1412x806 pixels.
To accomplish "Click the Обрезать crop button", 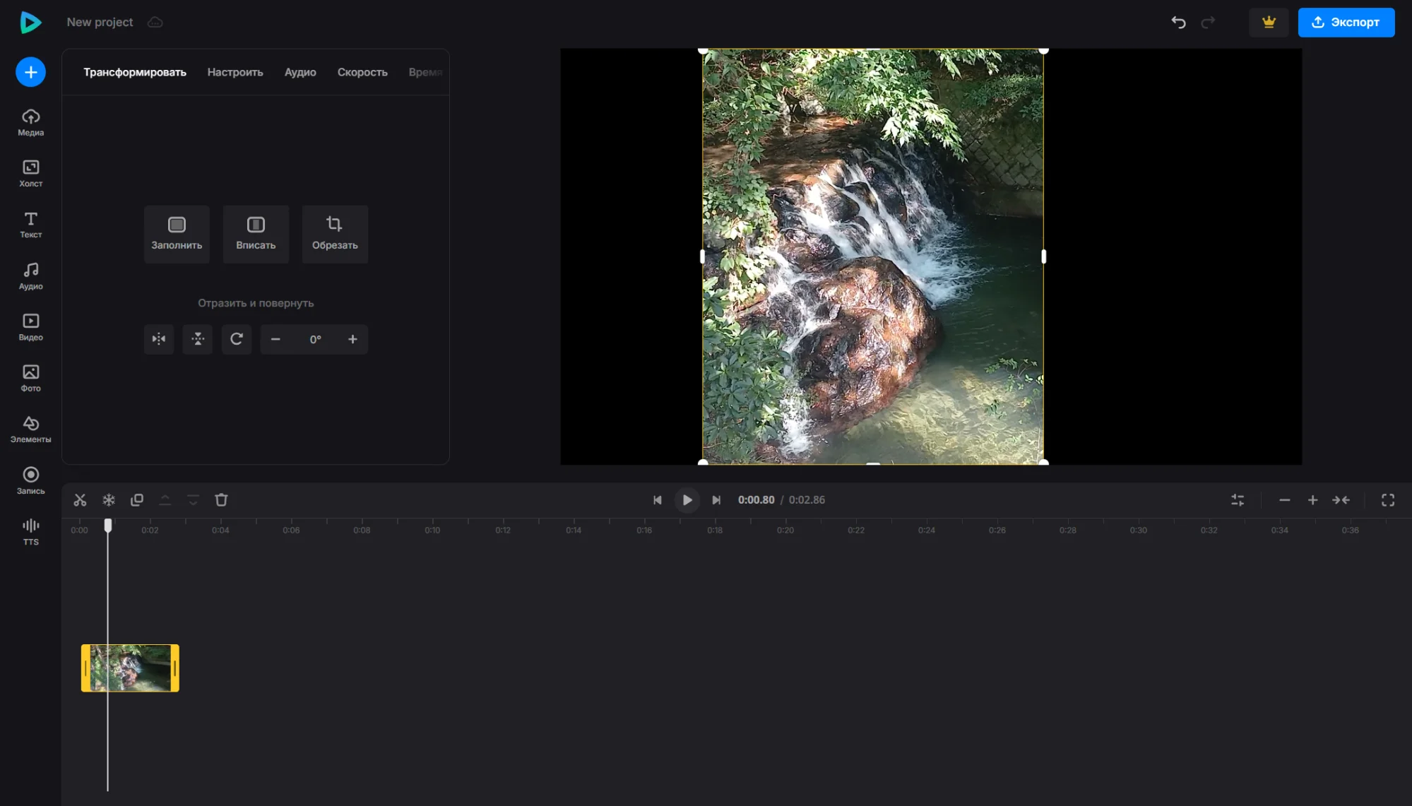I will [x=335, y=234].
